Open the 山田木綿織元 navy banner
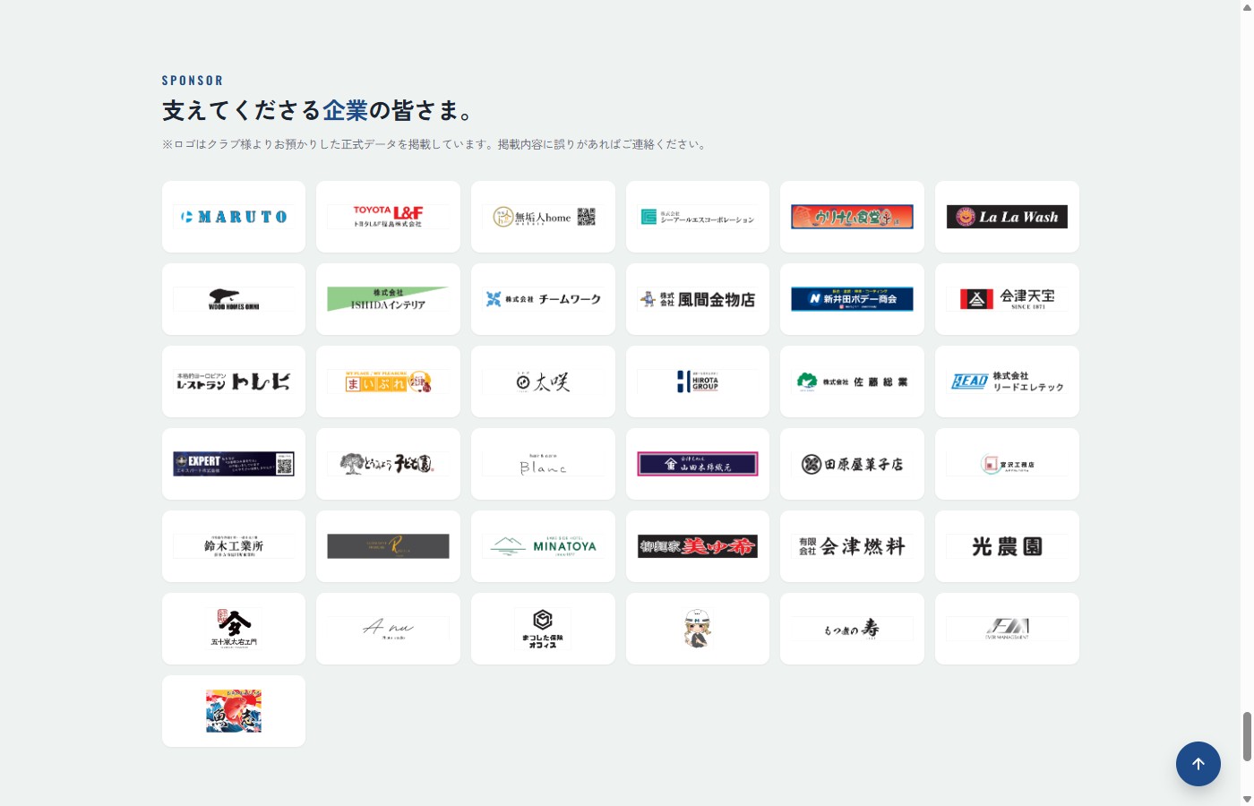The width and height of the screenshot is (1254, 806). coord(698,464)
